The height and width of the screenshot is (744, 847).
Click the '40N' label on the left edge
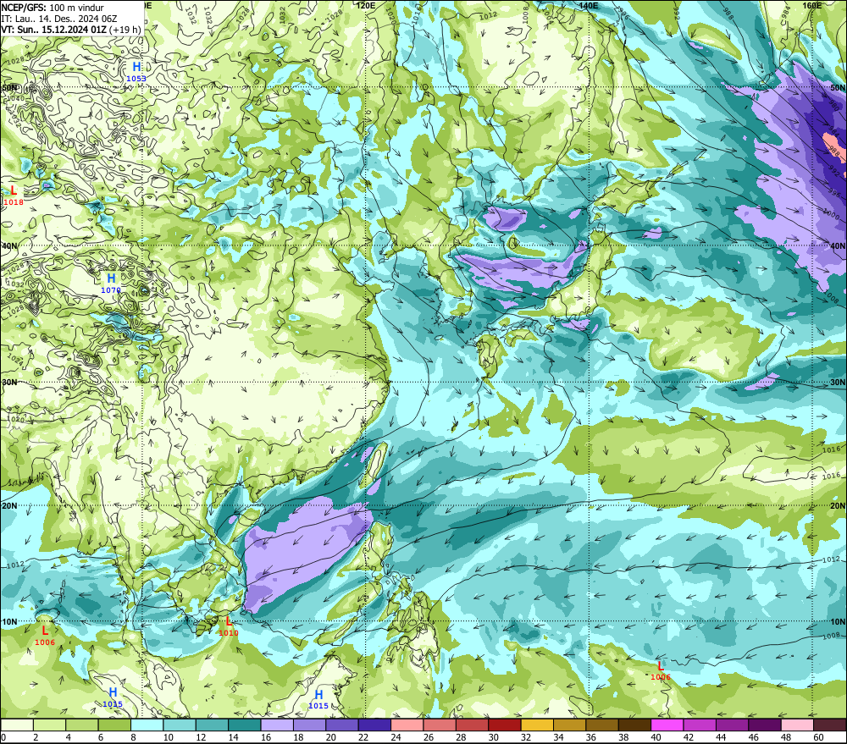tap(9, 246)
